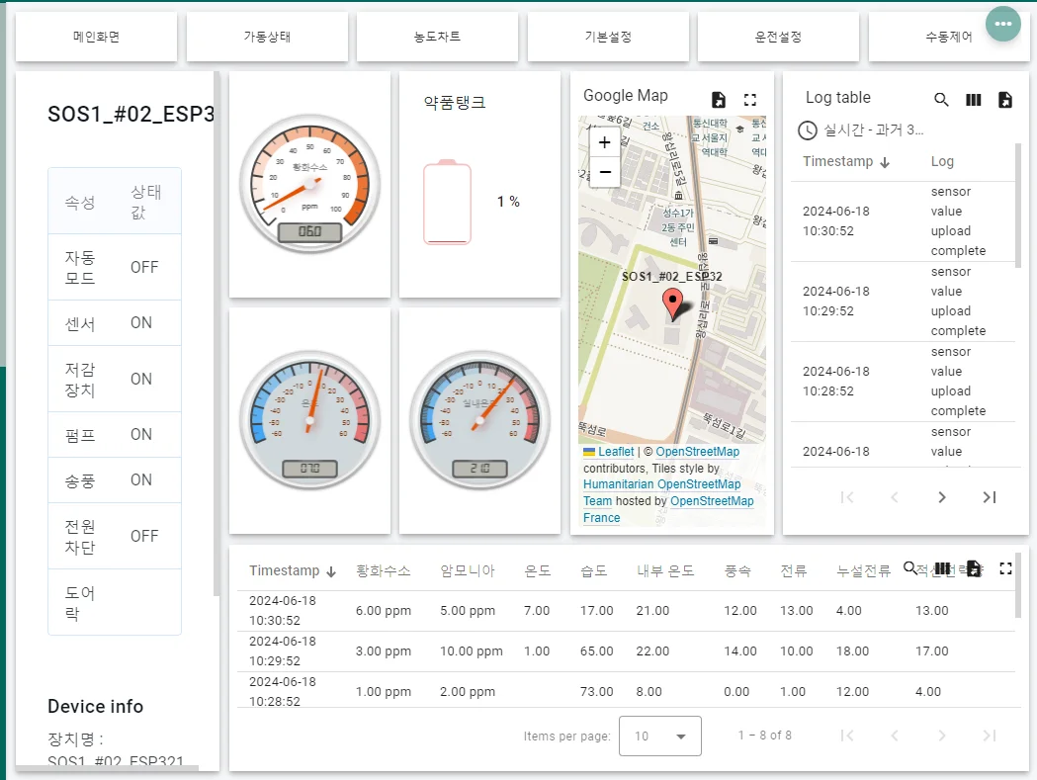1037x780 pixels.
Task: Click the 송풍 ON row
Action: (x=115, y=480)
